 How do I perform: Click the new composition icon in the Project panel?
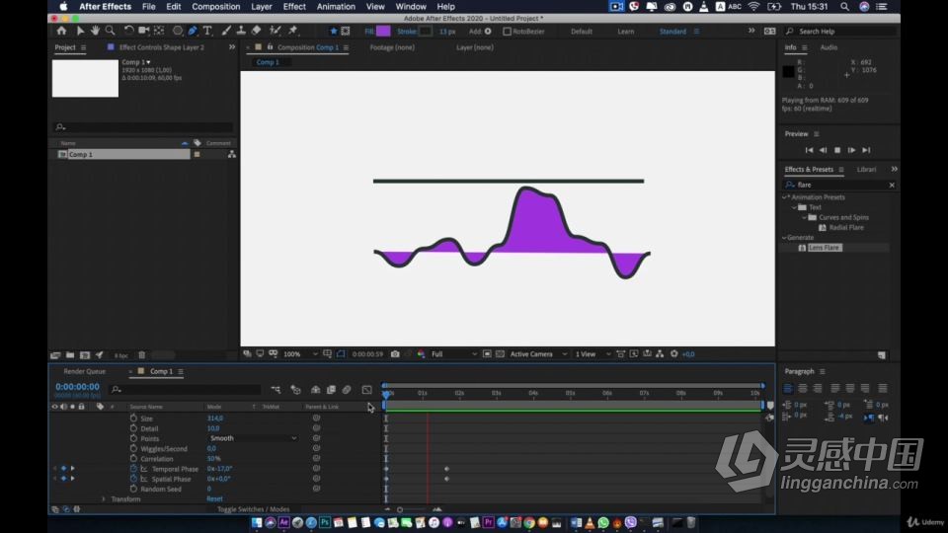click(x=85, y=355)
